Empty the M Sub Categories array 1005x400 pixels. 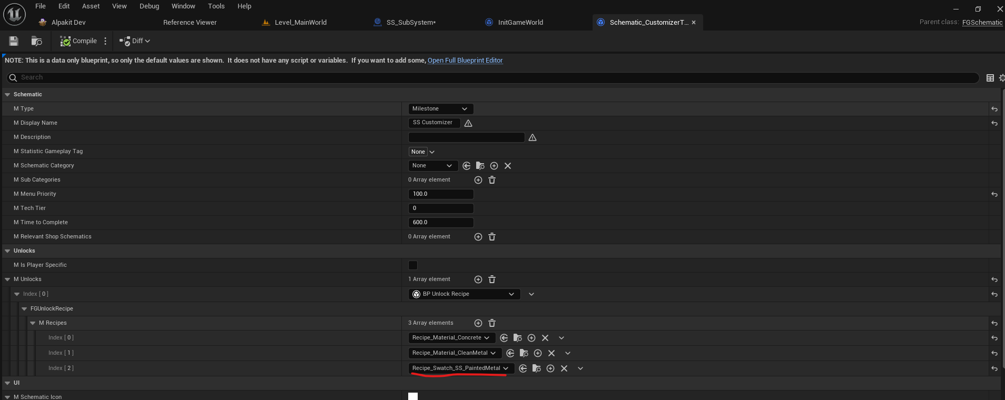tap(492, 180)
